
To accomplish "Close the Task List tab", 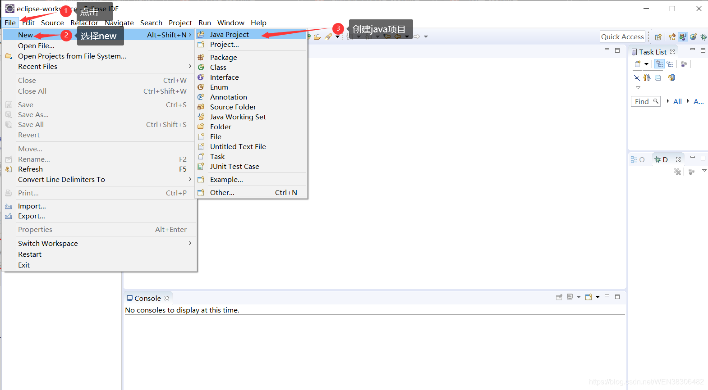I will 672,52.
